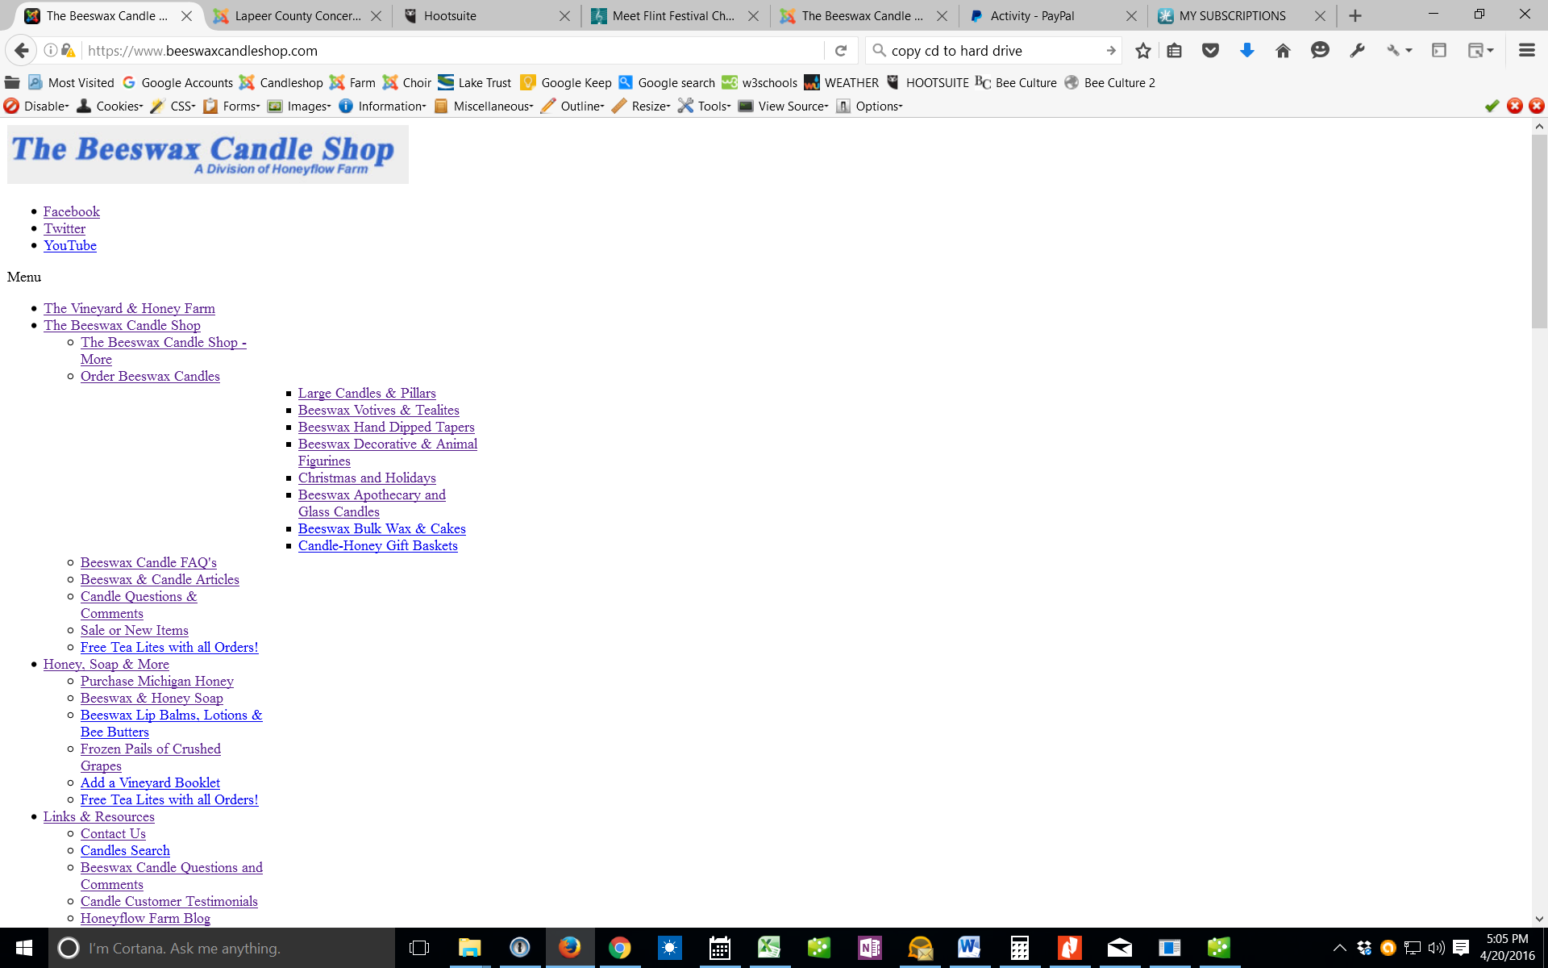The image size is (1548, 968).
Task: Click the page vertical scrollbar thumb
Action: [x=1539, y=230]
